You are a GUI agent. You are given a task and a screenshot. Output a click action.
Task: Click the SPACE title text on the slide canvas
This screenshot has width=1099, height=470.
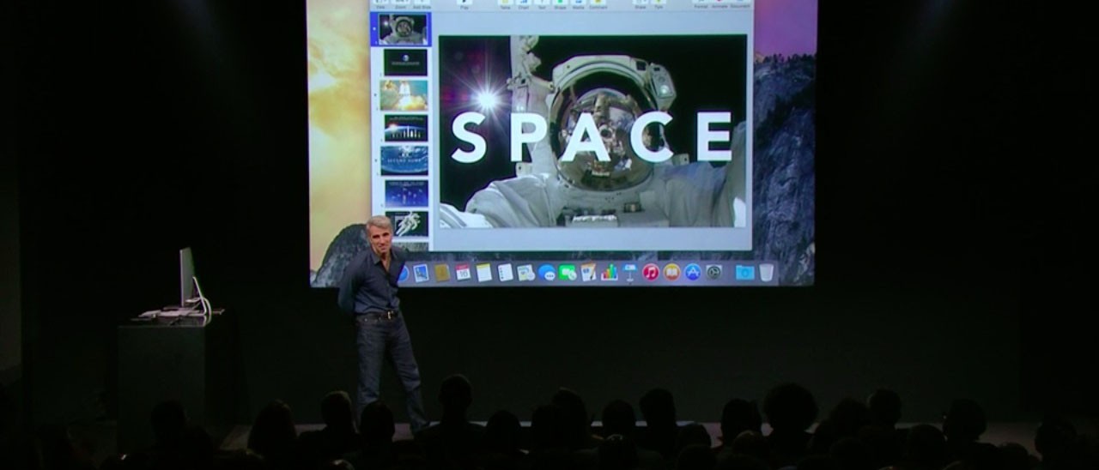592,136
